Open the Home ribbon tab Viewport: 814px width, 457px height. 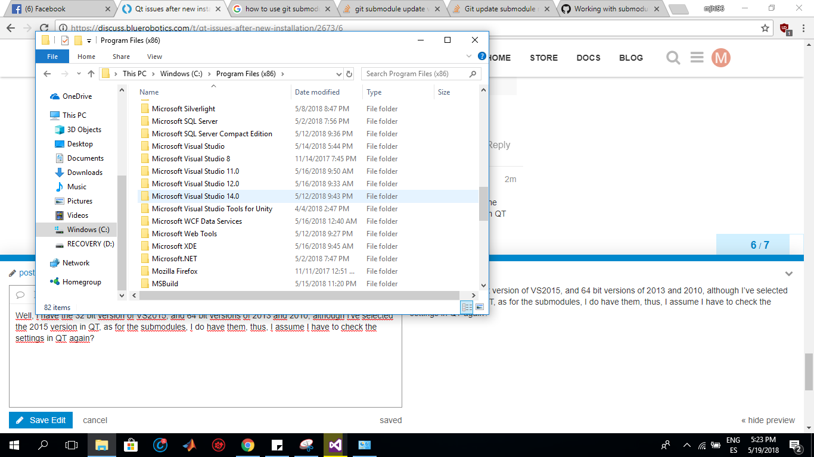(86, 57)
